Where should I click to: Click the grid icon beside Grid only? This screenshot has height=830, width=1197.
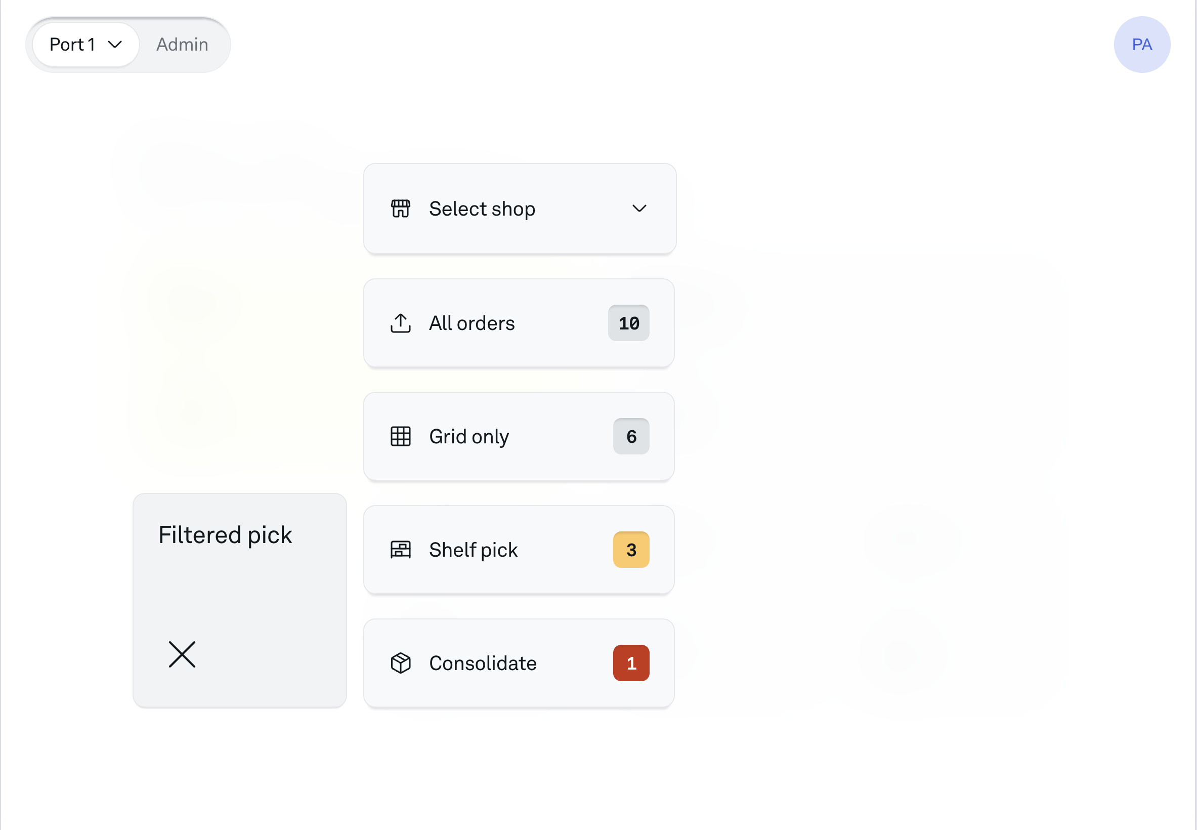(x=400, y=436)
